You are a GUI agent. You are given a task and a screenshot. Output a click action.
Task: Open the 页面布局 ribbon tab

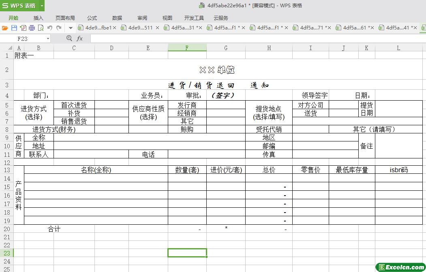pos(65,18)
